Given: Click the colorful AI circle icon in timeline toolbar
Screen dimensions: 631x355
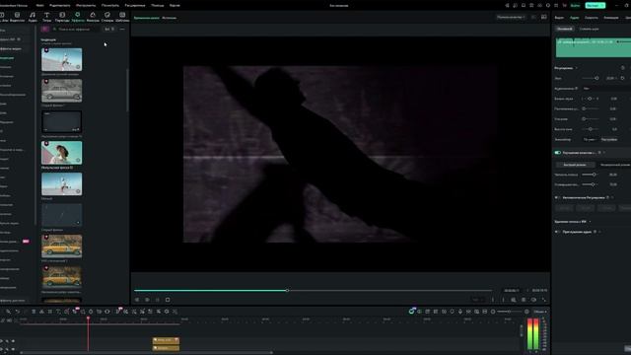Looking at the screenshot, I should (x=411, y=312).
